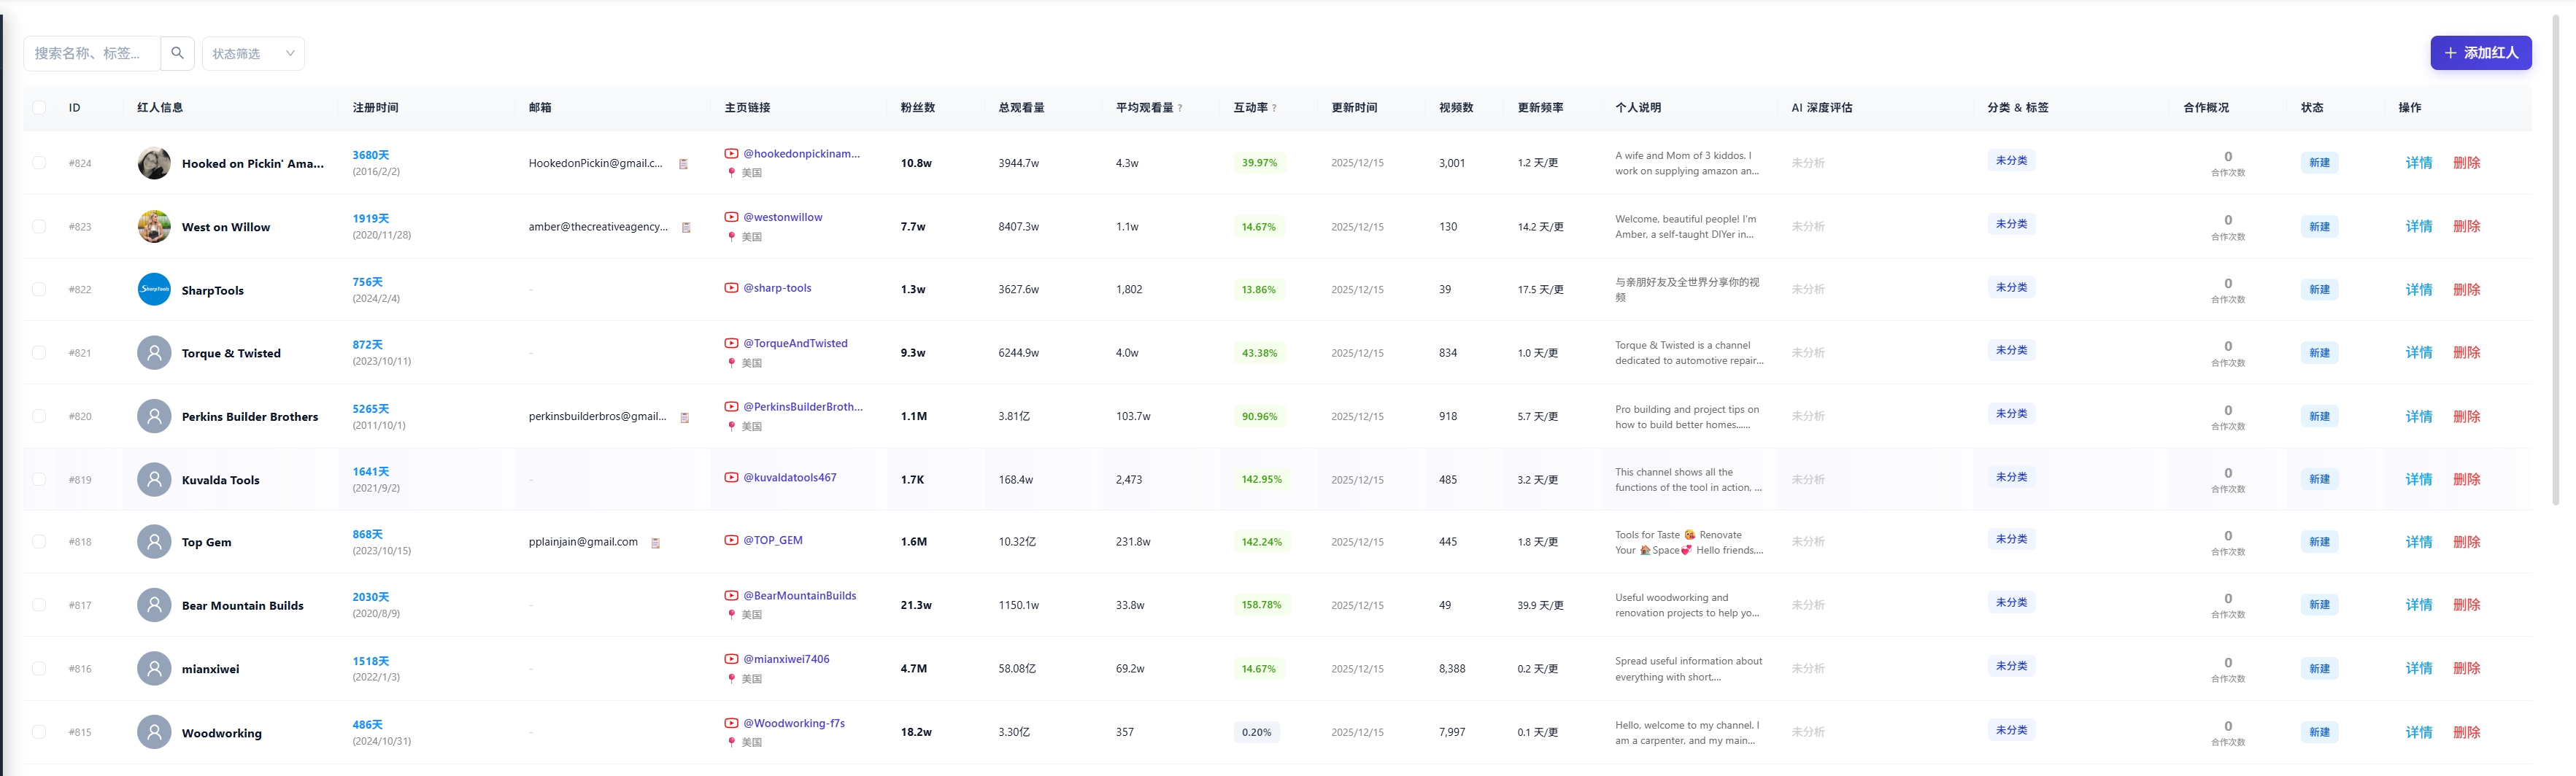Click 未分类 tag for West on Willow
The height and width of the screenshot is (776, 2576).
tap(2010, 224)
